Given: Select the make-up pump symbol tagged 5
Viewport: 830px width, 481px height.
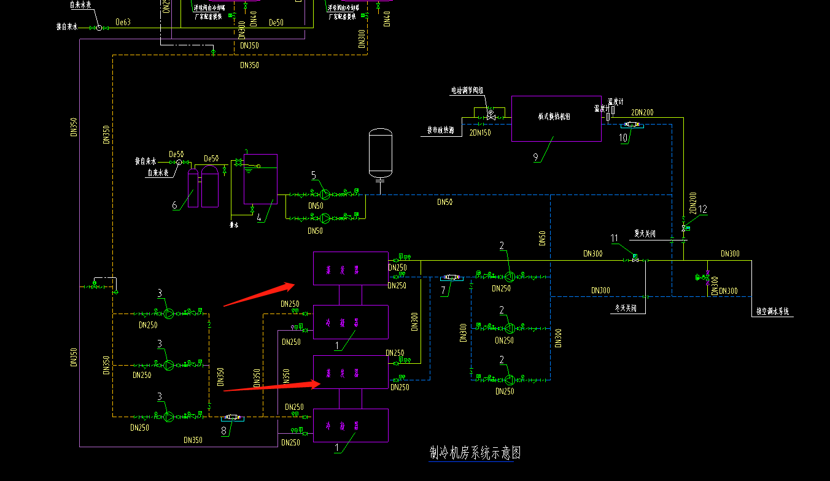Looking at the screenshot, I should pos(325,195).
